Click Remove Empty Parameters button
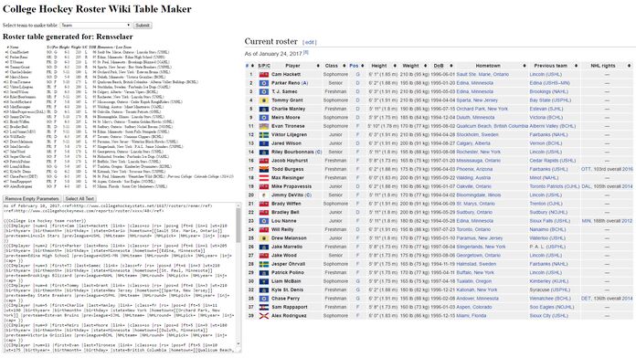Screen dimensions: 636x358 coord(33,199)
